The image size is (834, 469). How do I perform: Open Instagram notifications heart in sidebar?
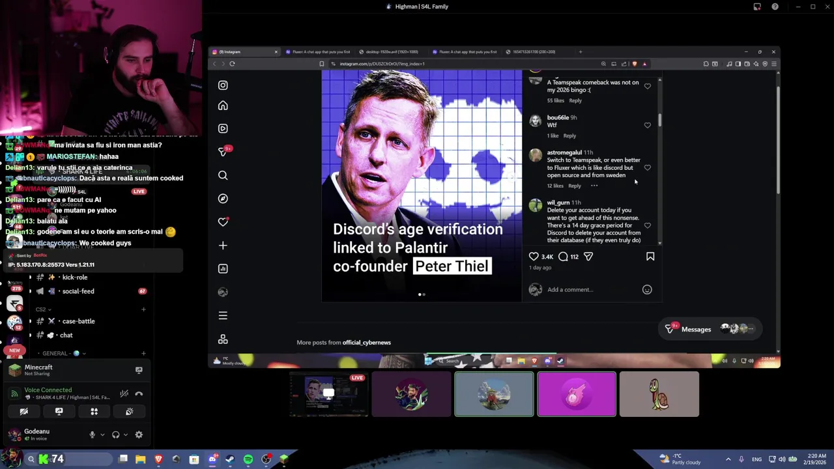click(x=223, y=222)
